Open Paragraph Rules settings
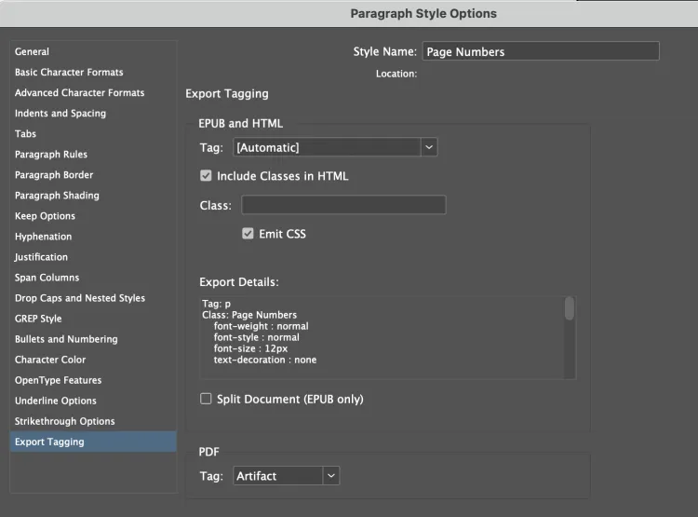 [x=51, y=155]
